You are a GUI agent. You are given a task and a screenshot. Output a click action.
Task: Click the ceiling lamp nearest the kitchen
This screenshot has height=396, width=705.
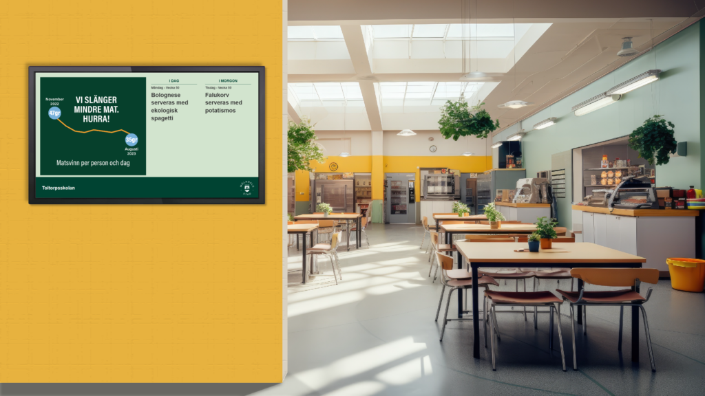(467, 155)
